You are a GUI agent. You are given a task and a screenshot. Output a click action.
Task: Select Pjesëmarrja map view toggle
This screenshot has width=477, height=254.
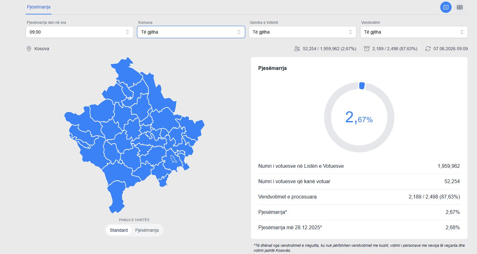[147, 230]
